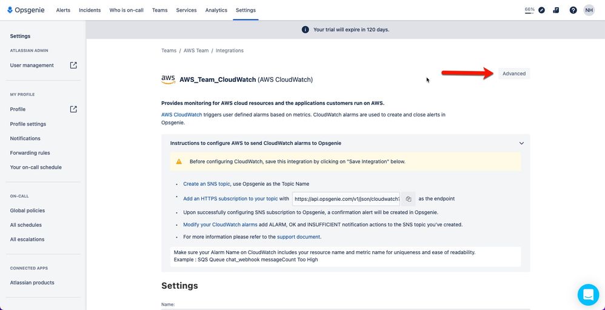Open the Analytics menu
The image size is (605, 310).
pos(216,10)
